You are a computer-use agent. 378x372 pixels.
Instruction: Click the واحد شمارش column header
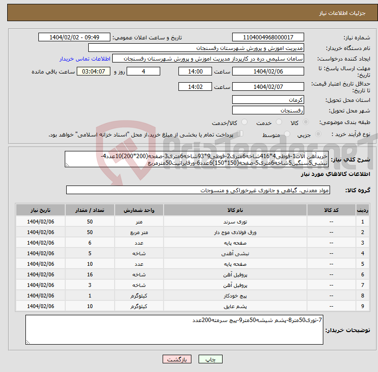[139, 210]
